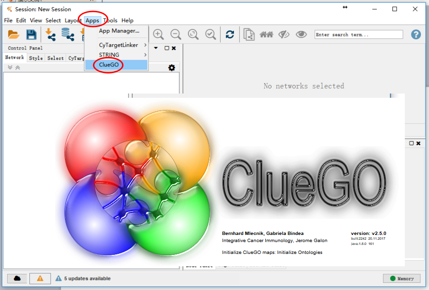The image size is (429, 290).
Task: Open network panel gear settings
Action: point(171,67)
